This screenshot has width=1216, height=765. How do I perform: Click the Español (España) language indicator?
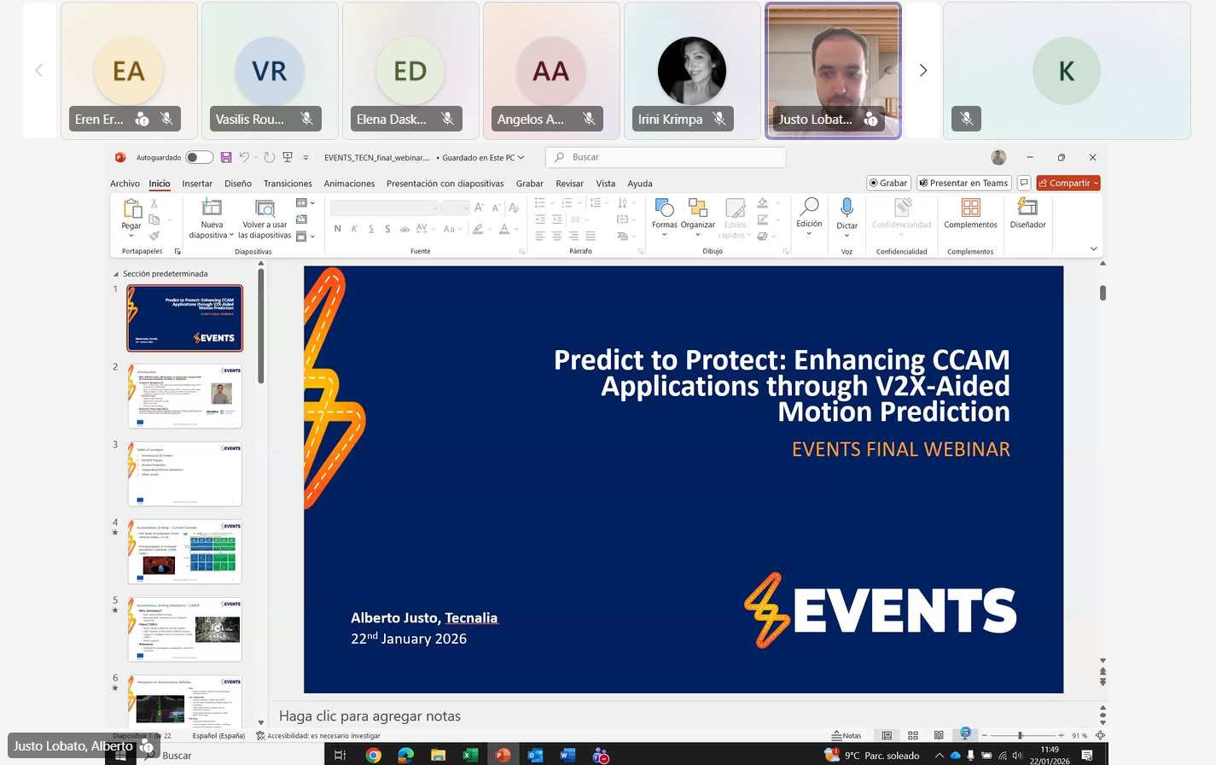[x=218, y=735]
